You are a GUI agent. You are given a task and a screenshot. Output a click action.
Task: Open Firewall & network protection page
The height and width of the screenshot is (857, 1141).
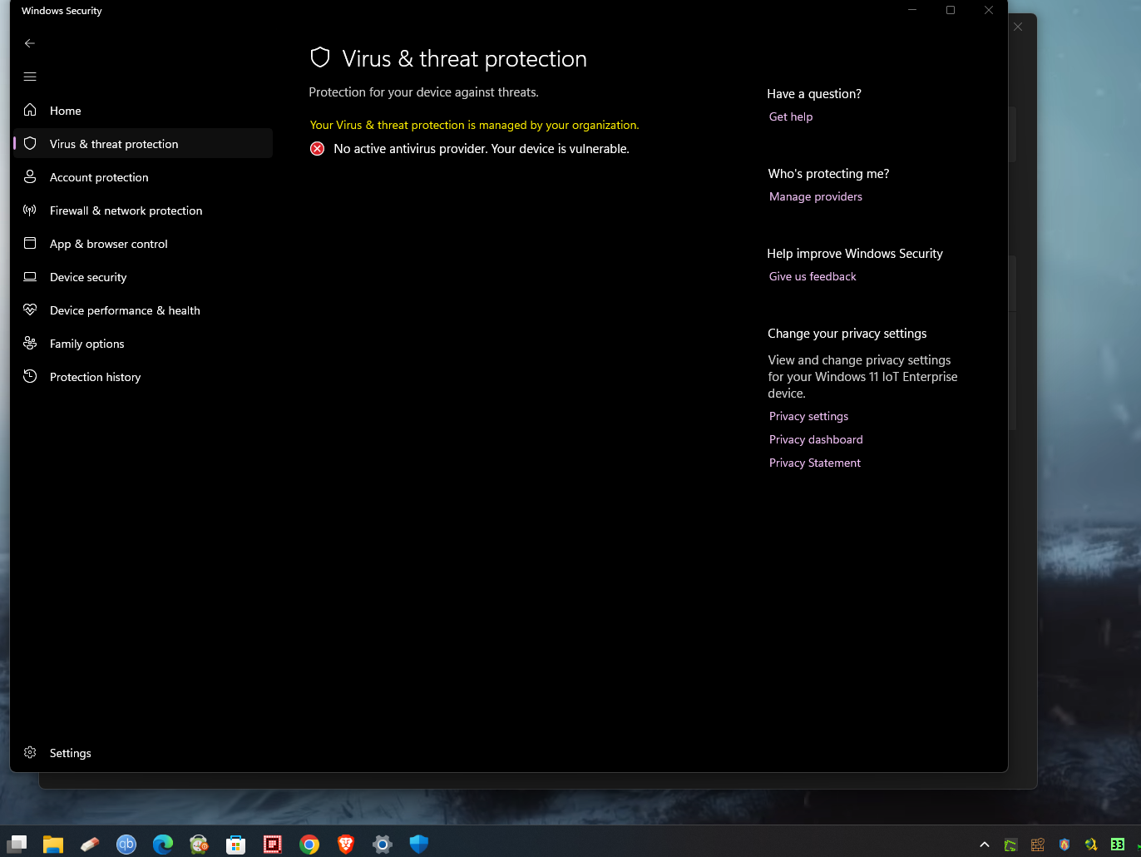click(143, 211)
